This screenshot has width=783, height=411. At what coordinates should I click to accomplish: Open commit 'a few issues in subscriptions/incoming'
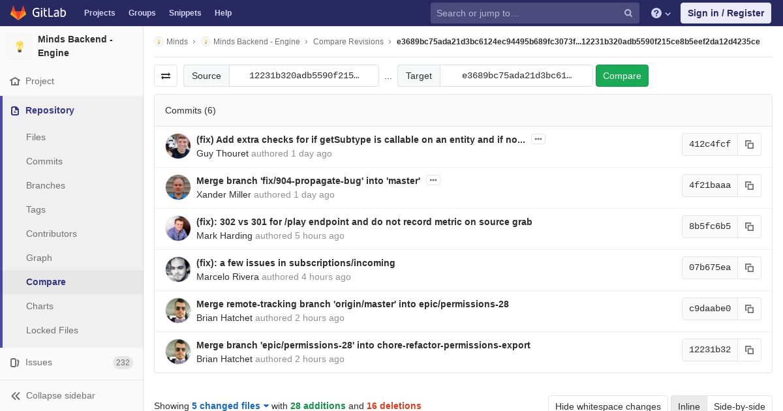click(x=296, y=263)
